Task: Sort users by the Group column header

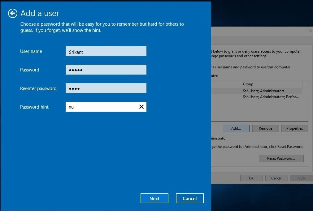Action: (271, 84)
